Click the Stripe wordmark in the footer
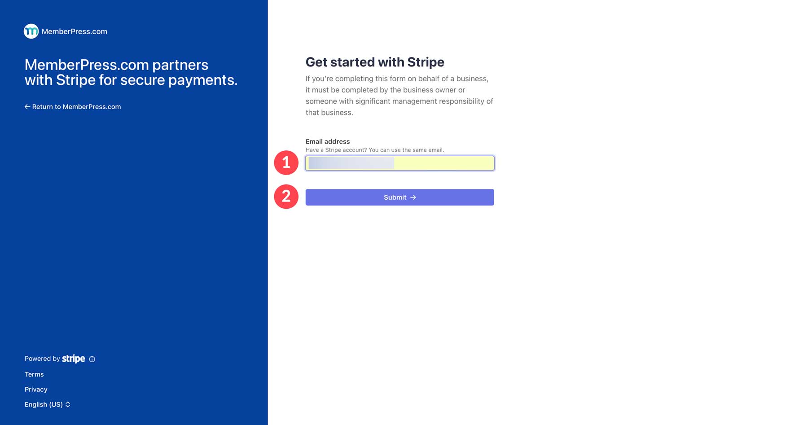The width and height of the screenshot is (808, 425). 73,359
